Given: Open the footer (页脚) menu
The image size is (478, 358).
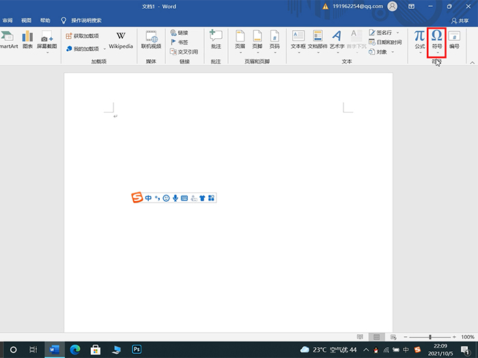Looking at the screenshot, I should [x=257, y=42].
